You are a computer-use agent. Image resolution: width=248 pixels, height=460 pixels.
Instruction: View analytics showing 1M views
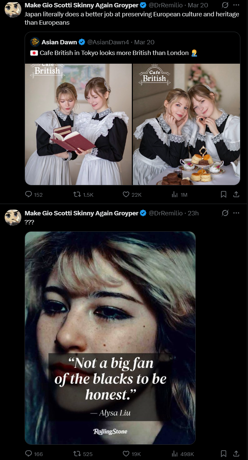(x=179, y=195)
